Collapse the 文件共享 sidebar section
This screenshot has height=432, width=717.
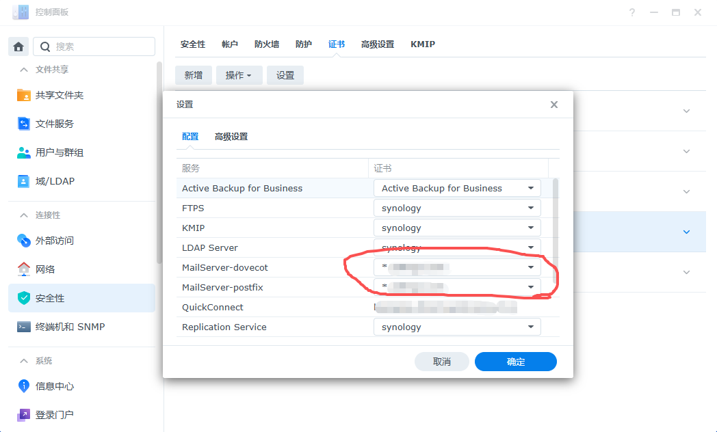coord(24,70)
